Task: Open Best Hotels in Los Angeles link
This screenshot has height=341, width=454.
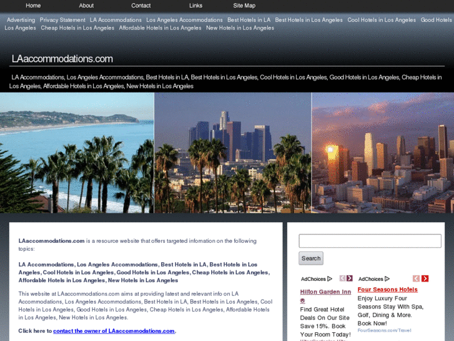Action: (308, 20)
